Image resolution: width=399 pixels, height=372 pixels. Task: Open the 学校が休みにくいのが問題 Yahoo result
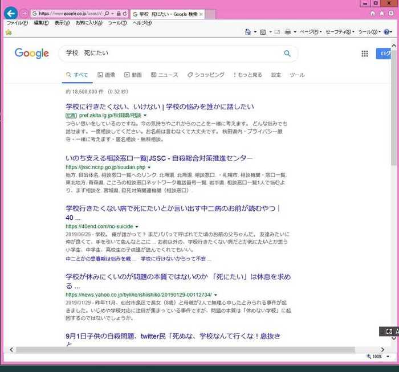click(x=178, y=281)
